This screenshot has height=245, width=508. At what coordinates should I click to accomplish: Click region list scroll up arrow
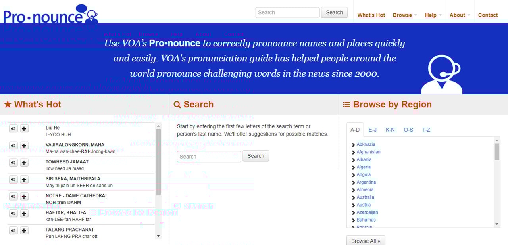point(497,140)
